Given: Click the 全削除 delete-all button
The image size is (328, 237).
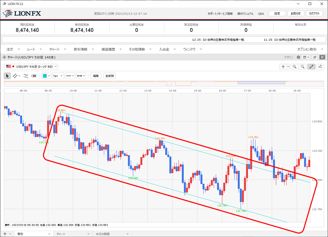Looking at the screenshot, I should click(x=110, y=76).
